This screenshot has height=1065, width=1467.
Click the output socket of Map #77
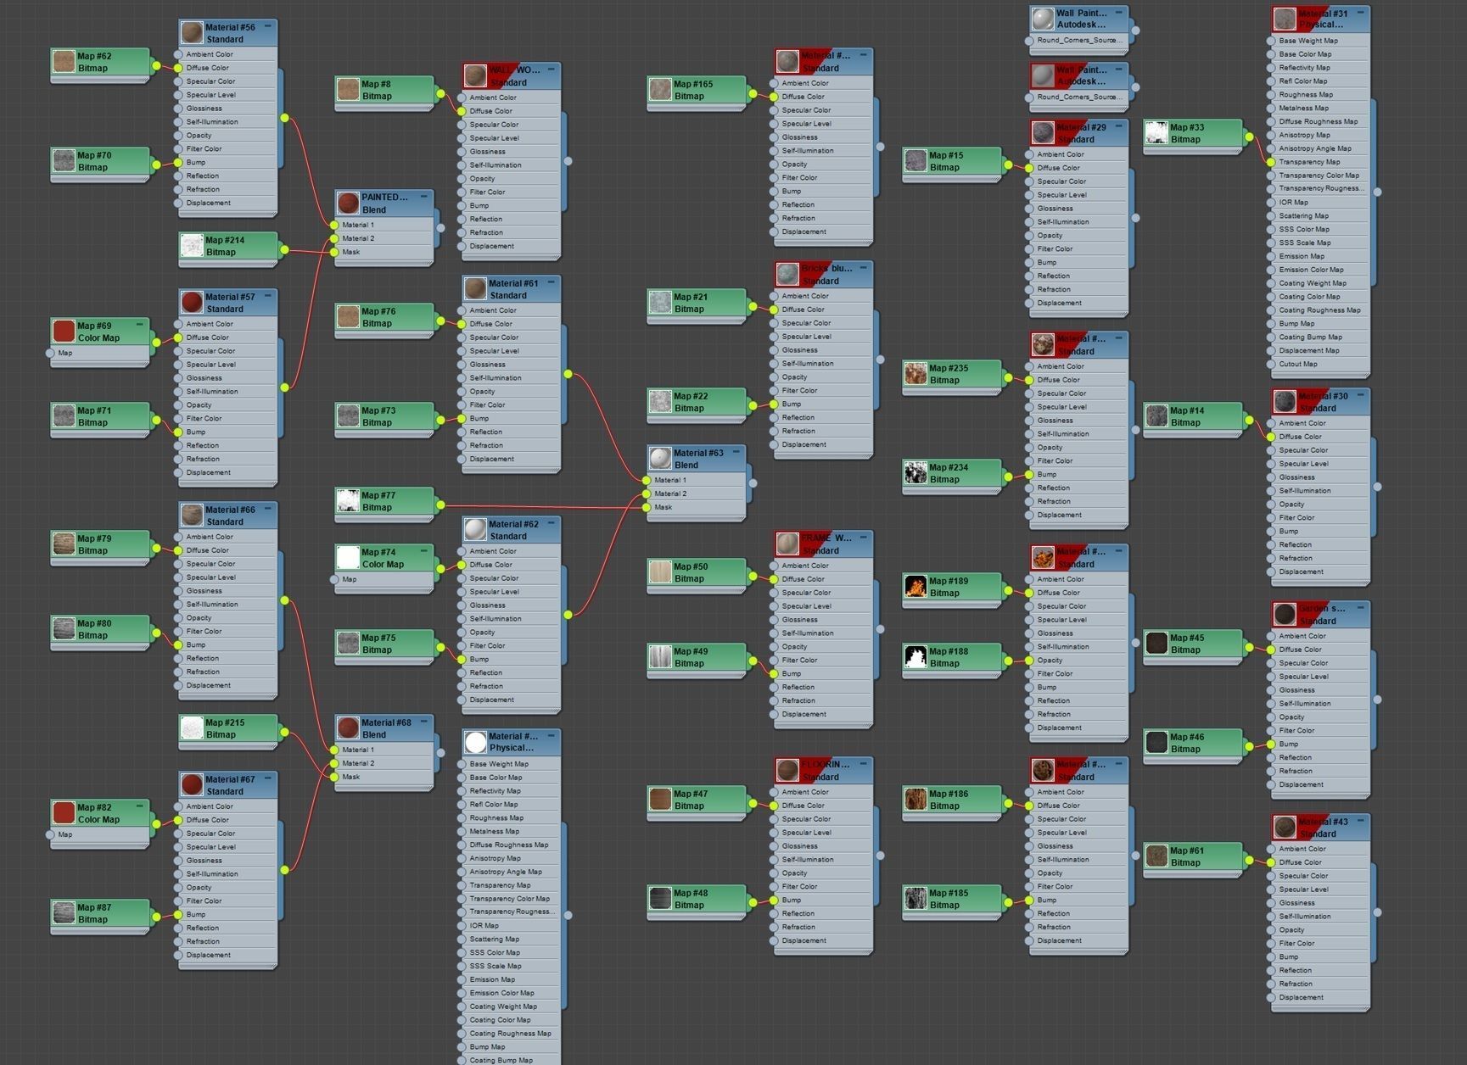(440, 505)
